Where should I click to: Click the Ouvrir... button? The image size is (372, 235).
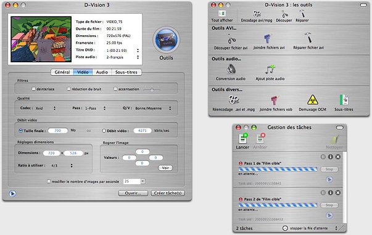[133, 193]
